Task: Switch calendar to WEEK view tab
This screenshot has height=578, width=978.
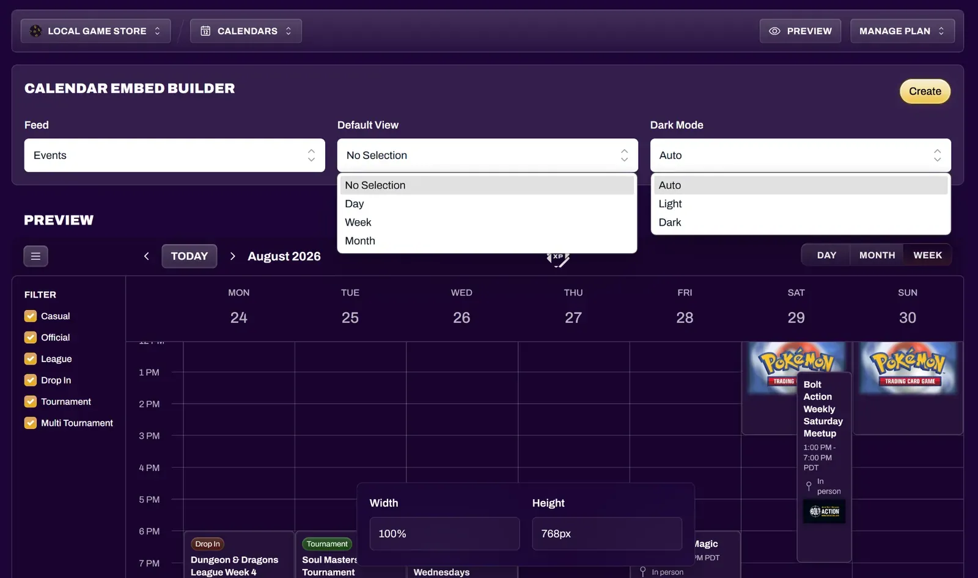Action: [927, 255]
